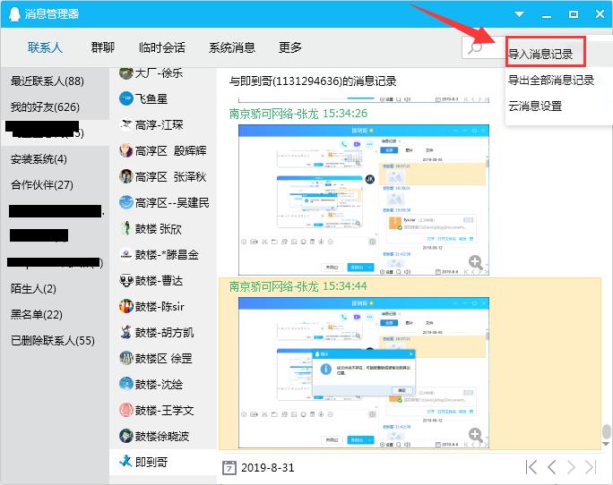Click the search magnifier icon
613x485 pixels.
(475, 48)
